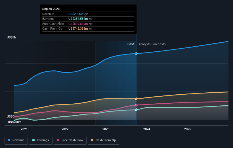Click the US$3b y-axis label
This screenshot has height=148, width=233.
[x=11, y=37]
